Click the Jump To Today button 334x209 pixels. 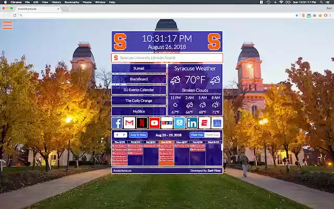click(x=138, y=135)
